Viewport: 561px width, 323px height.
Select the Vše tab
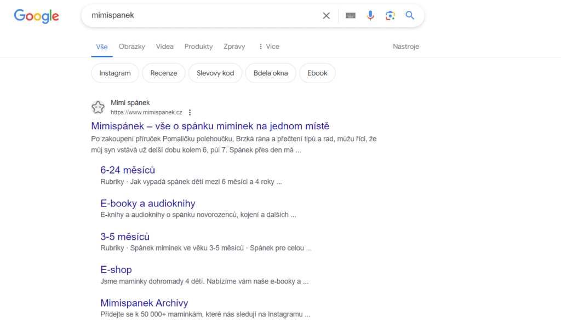coord(102,47)
